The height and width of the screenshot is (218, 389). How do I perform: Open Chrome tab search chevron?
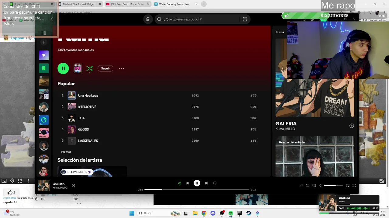pos(4,4)
